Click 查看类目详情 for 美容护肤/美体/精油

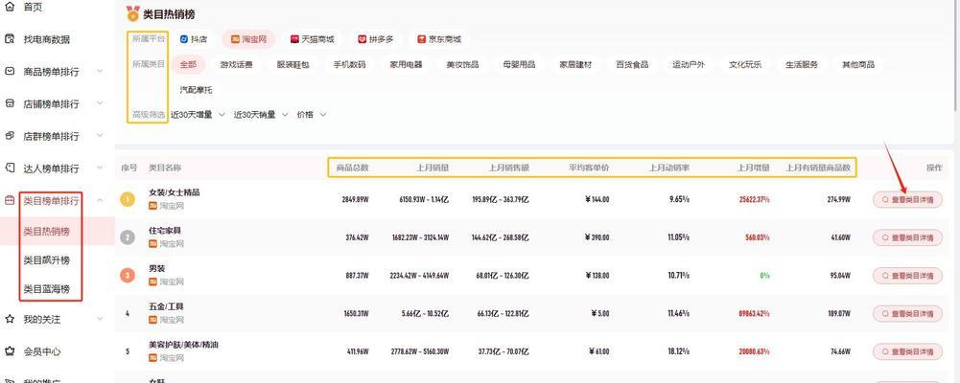click(x=907, y=351)
